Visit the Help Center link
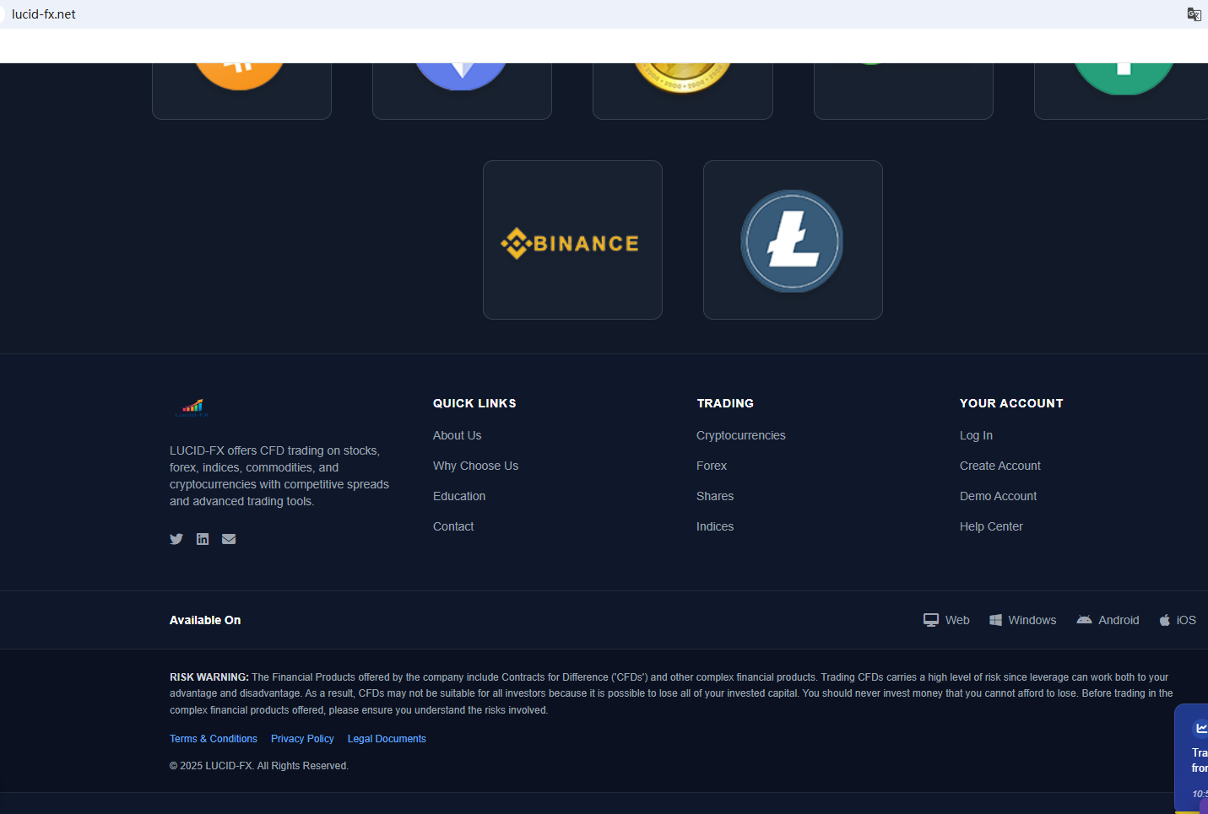The width and height of the screenshot is (1208, 814). [992, 526]
